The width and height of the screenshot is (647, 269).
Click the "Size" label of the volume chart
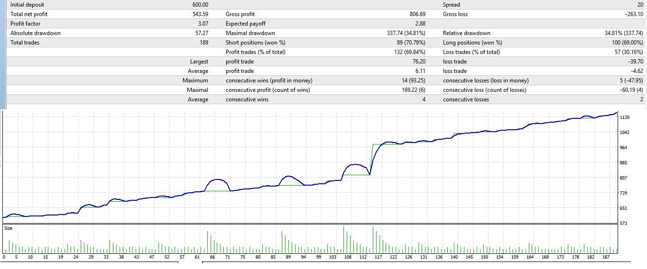[x=9, y=228]
